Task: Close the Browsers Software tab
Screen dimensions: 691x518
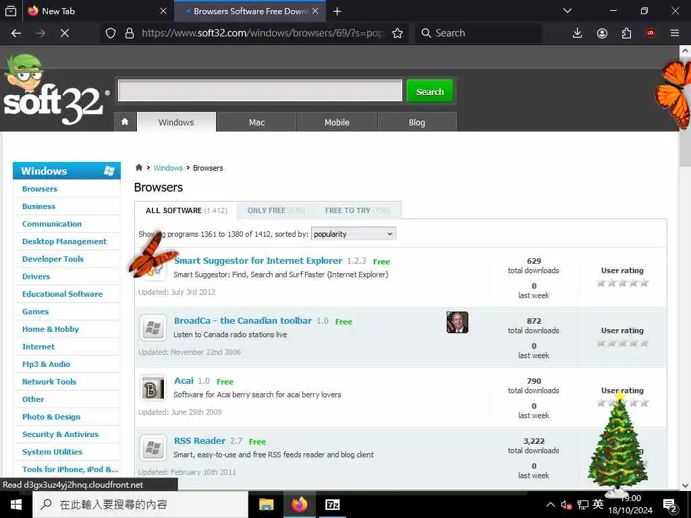Action: [315, 11]
